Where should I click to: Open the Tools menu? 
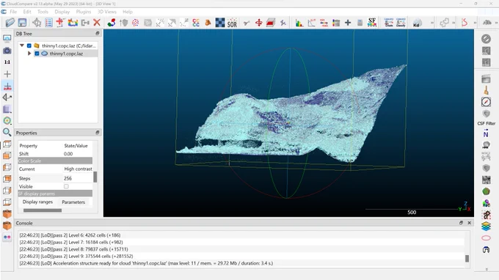[x=43, y=12]
